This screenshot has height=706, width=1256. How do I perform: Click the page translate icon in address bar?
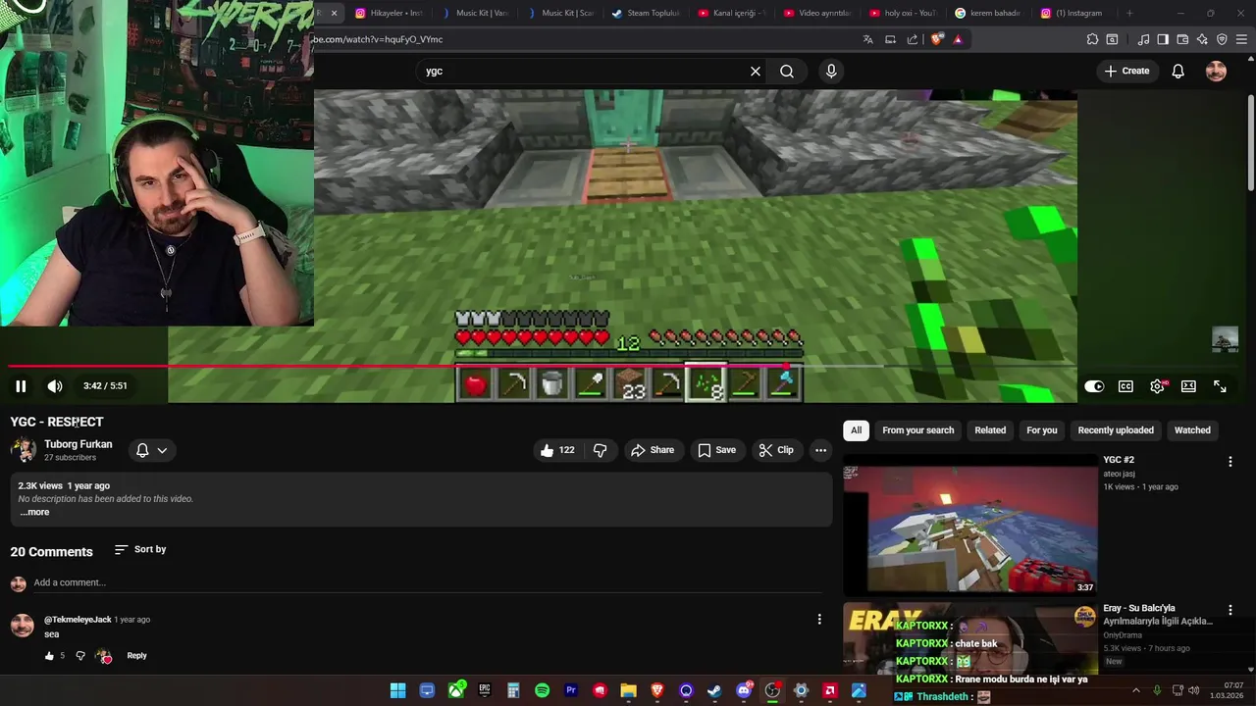click(867, 39)
